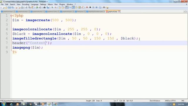Click the DS plugin toolbar icon
The height and width of the screenshot is (106, 188).
(x=104, y=7)
